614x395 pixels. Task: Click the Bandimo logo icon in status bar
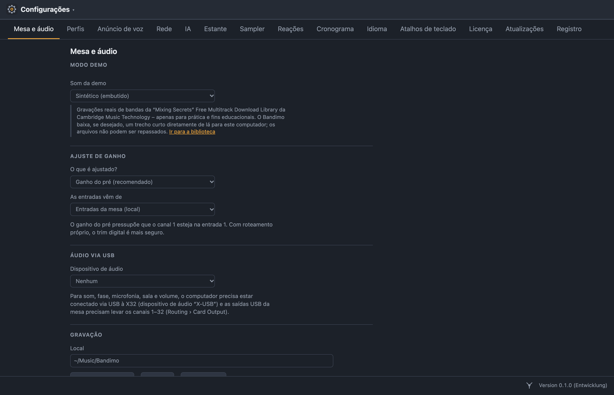[529, 385]
